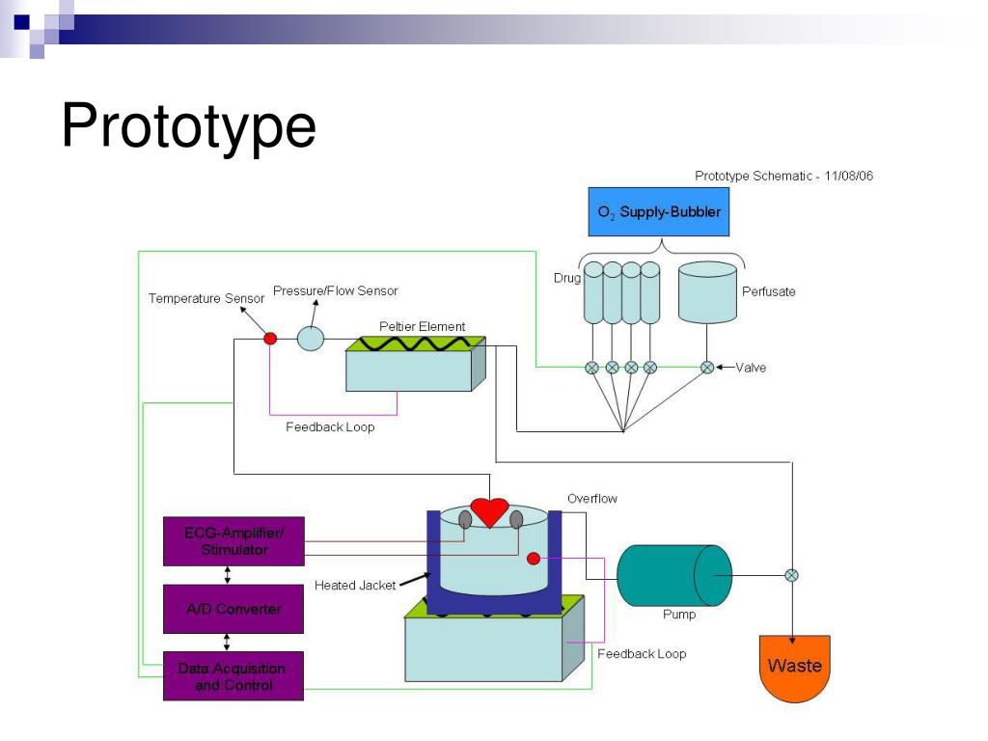The height and width of the screenshot is (741, 988).
Task: Click the valve icon under the Perfusate reservoir
Action: pyautogui.click(x=707, y=368)
